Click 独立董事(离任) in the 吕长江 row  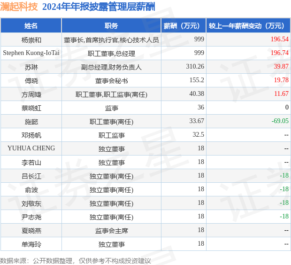point(111,176)
